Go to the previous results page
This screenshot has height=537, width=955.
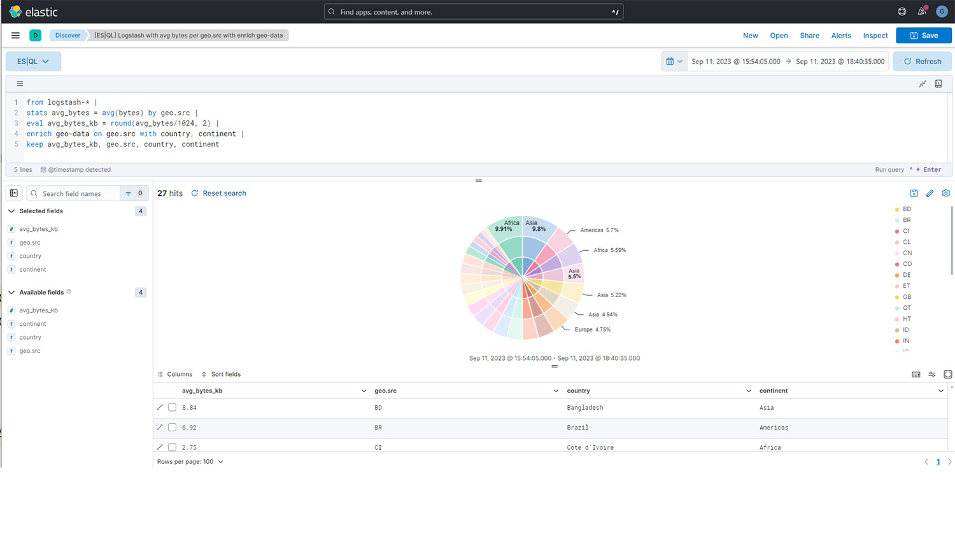(926, 462)
